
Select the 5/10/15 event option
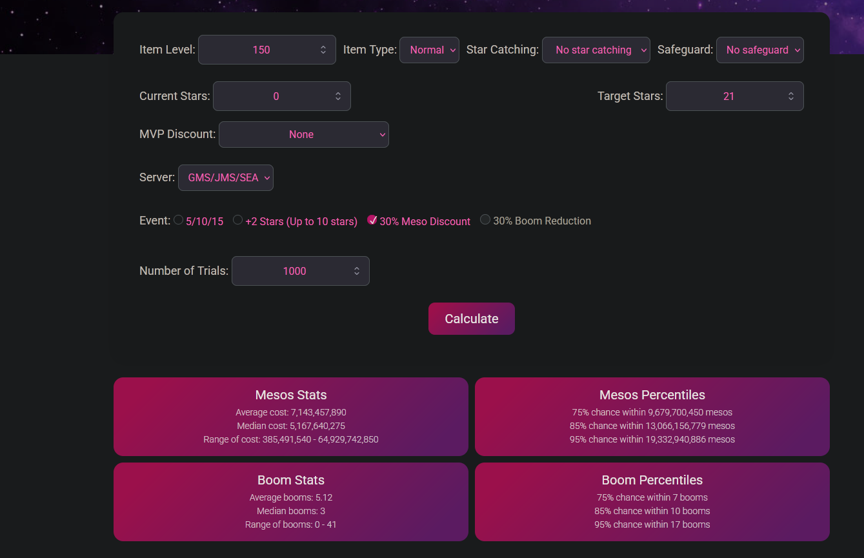pyautogui.click(x=179, y=220)
